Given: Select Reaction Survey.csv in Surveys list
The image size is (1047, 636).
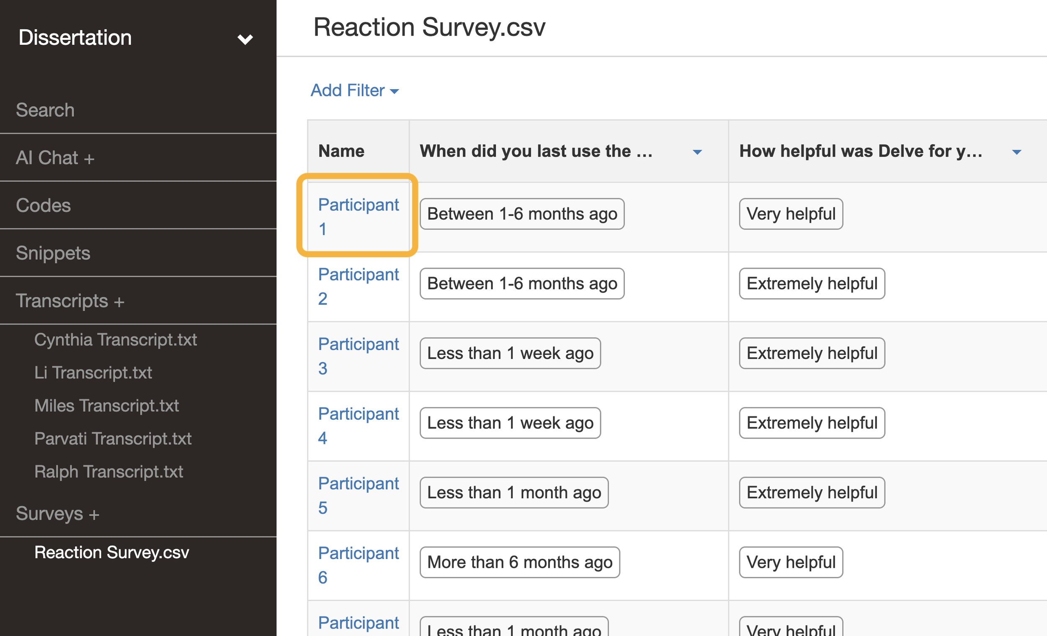Looking at the screenshot, I should click(112, 552).
